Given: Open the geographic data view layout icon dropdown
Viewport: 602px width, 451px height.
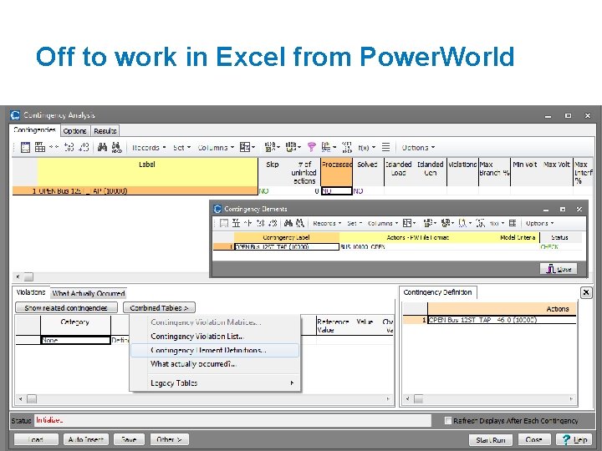Looking at the screenshot, I should [247, 147].
